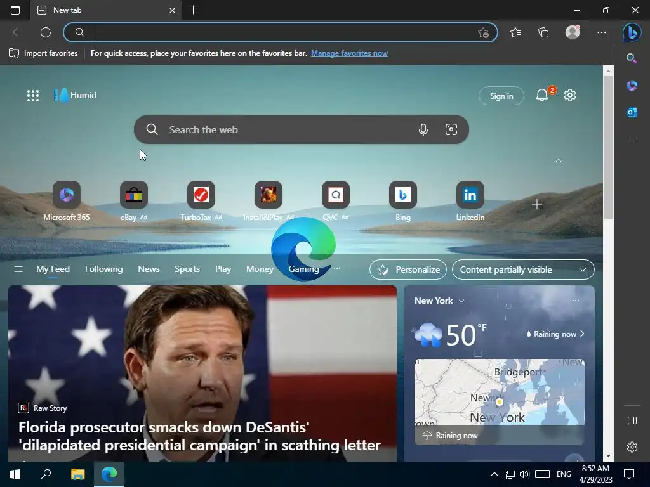The width and height of the screenshot is (650, 487).
Task: Open notifications bell with badge
Action: [x=542, y=96]
